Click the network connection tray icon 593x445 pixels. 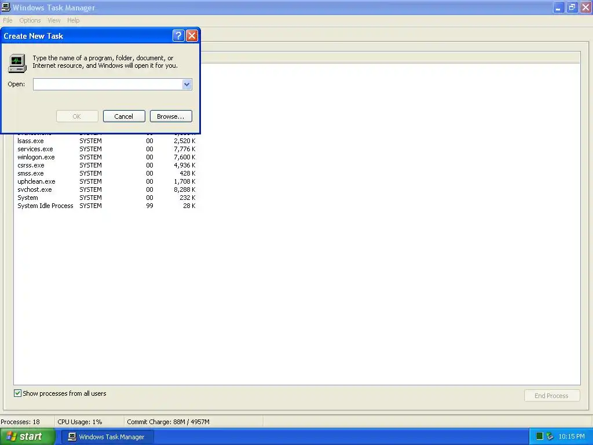pos(550,436)
